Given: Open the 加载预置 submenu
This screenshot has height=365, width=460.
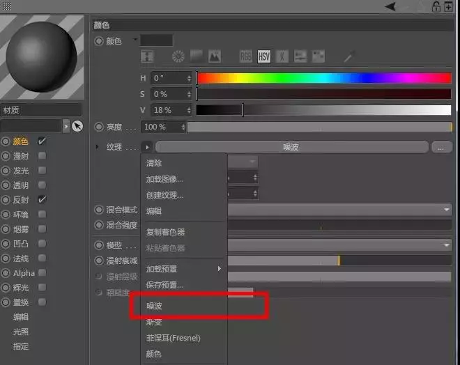Looking at the screenshot, I should point(183,269).
